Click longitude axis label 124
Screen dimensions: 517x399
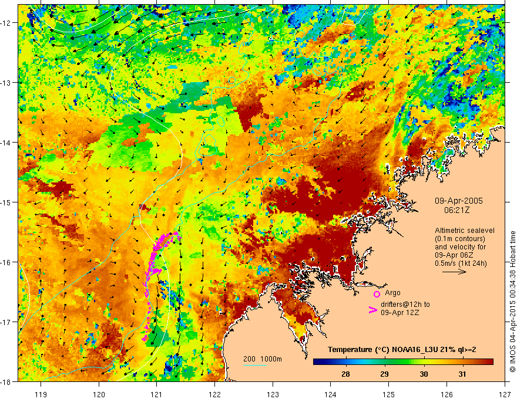tap(331, 394)
